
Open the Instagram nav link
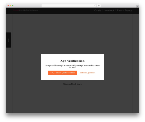(x=34, y=10)
